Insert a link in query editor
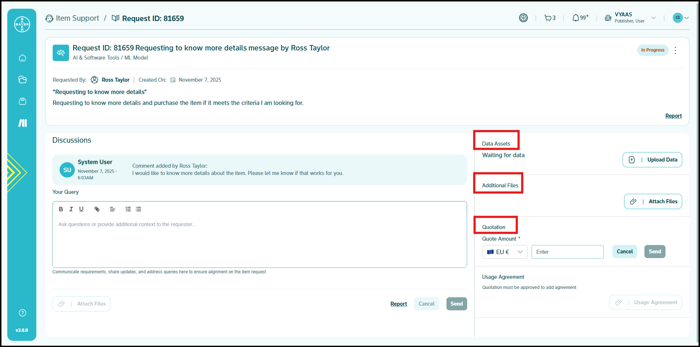700x347 pixels. pyautogui.click(x=97, y=209)
